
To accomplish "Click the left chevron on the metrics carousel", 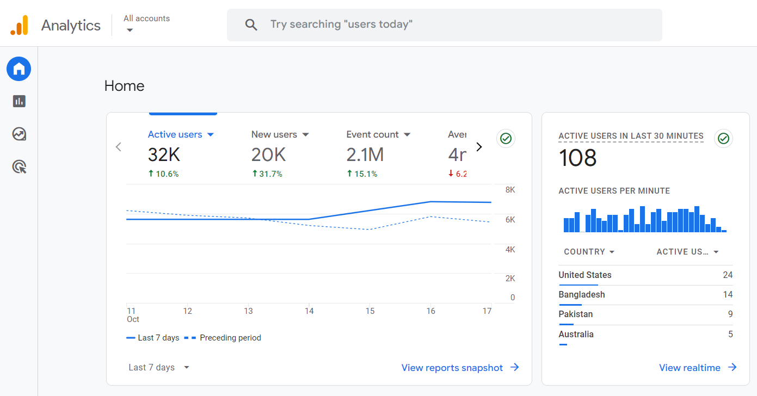I will [x=118, y=146].
